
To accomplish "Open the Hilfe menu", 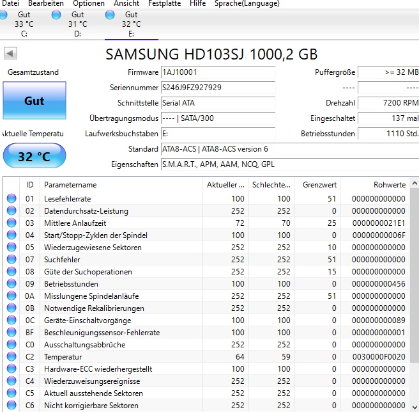I will coord(198,3).
